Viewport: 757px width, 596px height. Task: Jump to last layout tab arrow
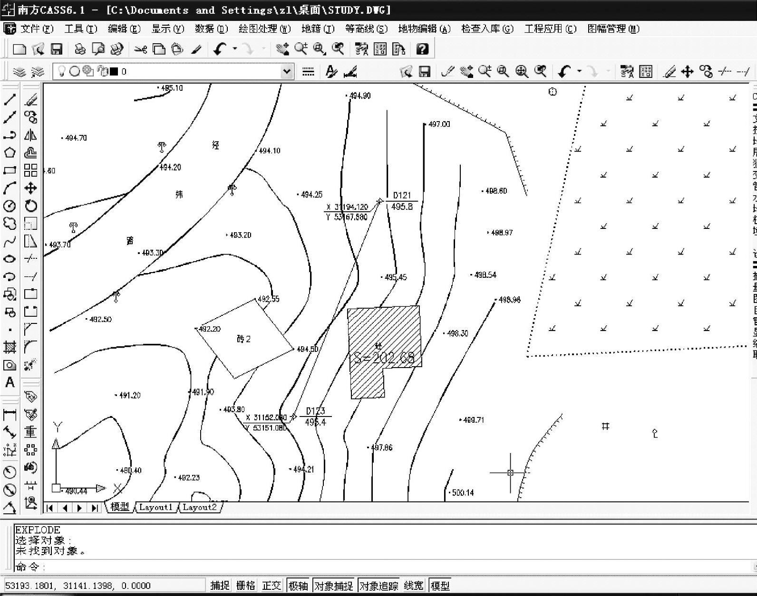pos(95,508)
